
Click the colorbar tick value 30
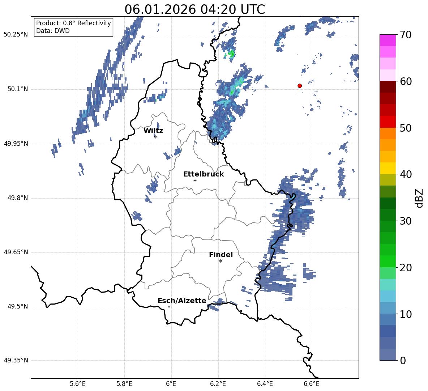(x=406, y=221)
